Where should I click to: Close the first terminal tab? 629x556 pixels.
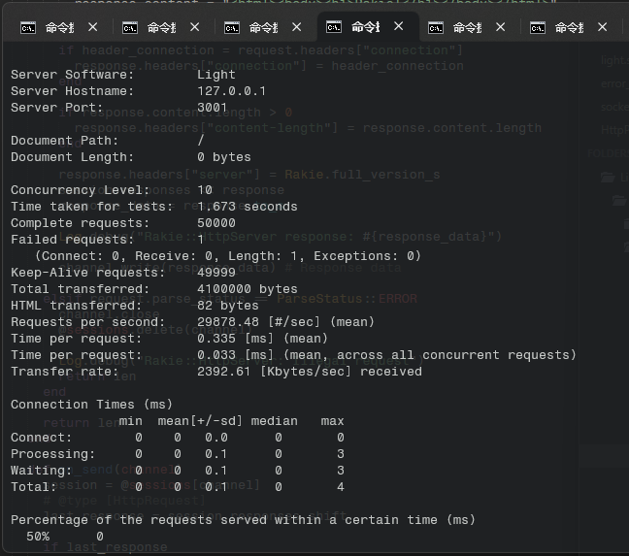[92, 27]
